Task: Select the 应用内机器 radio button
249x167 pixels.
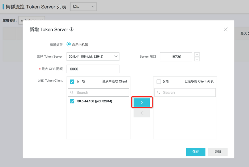Action: 68,44
